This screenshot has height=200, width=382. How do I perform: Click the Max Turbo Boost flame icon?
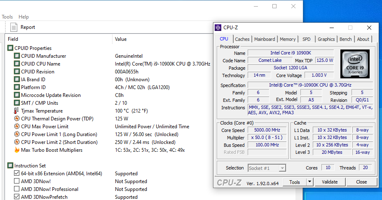click(x=17, y=150)
